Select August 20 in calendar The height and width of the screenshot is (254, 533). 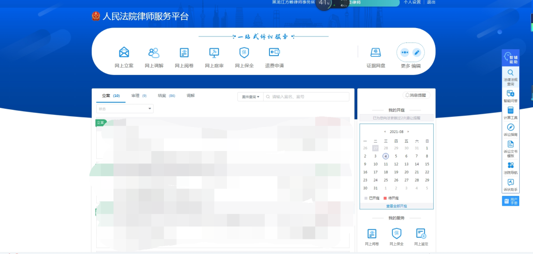406,172
